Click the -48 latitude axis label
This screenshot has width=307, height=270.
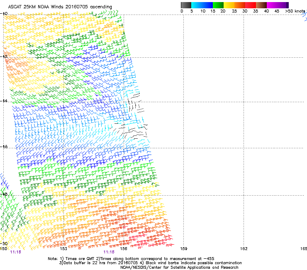pos(4,194)
